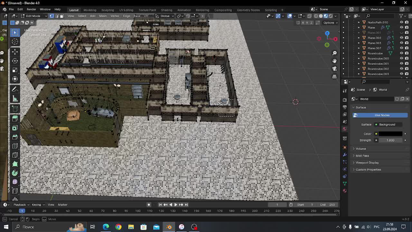Viewport: 412px width, 232px height.
Task: Enable vertex select mode
Action: click(x=51, y=16)
